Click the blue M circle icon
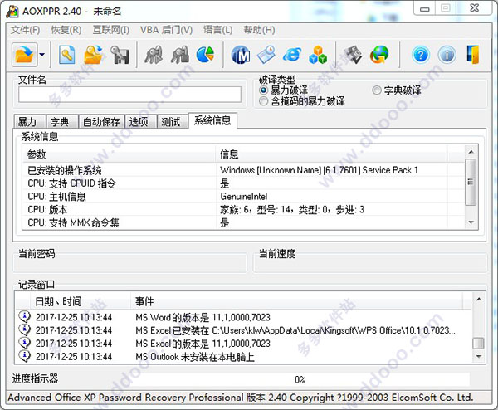This screenshot has width=498, height=410. tap(241, 55)
